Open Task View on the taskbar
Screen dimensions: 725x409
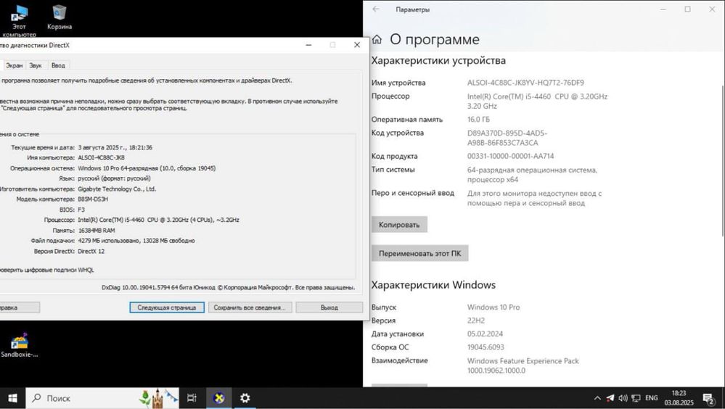(x=192, y=398)
